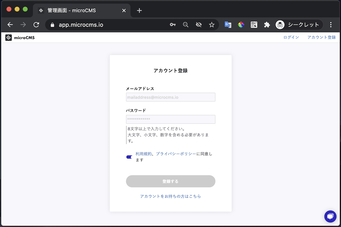Click the microCMS wordmark text in header

(x=24, y=38)
